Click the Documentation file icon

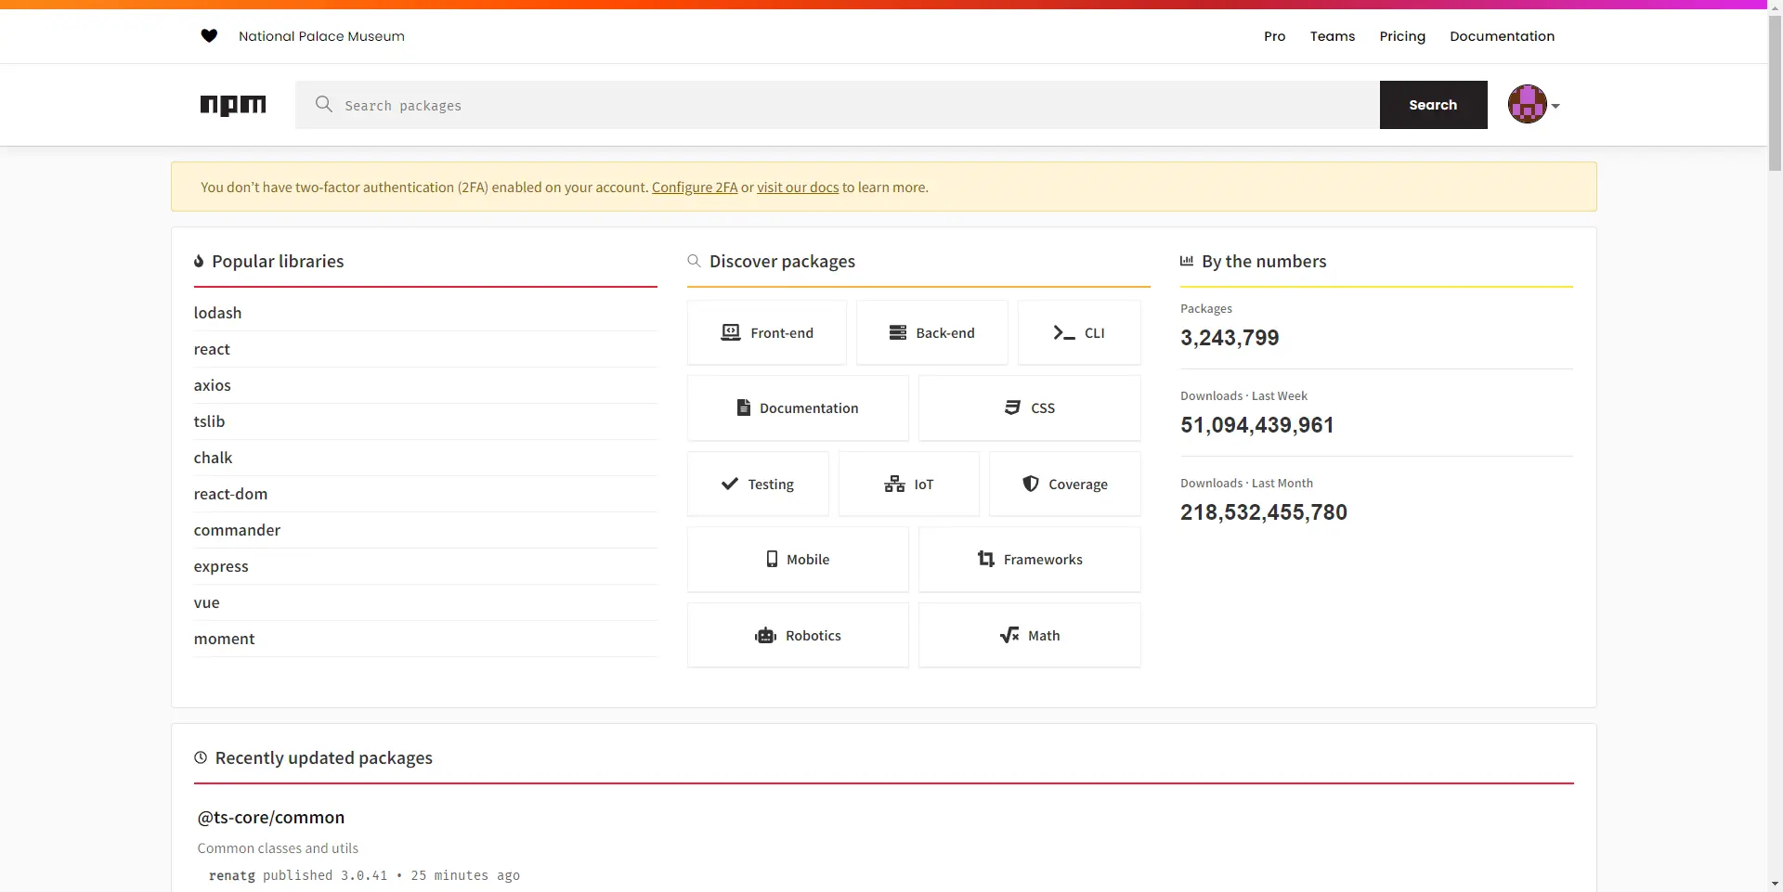743,407
